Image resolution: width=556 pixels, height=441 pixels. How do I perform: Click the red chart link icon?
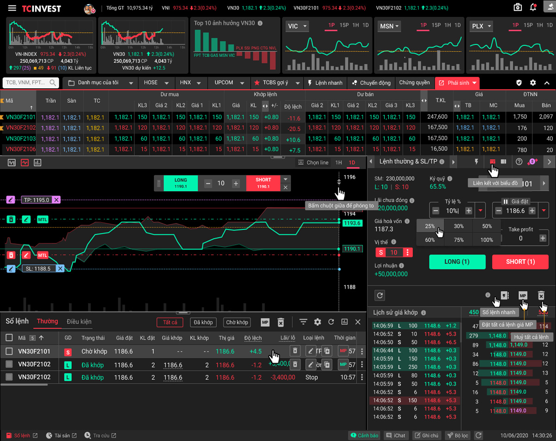492,161
